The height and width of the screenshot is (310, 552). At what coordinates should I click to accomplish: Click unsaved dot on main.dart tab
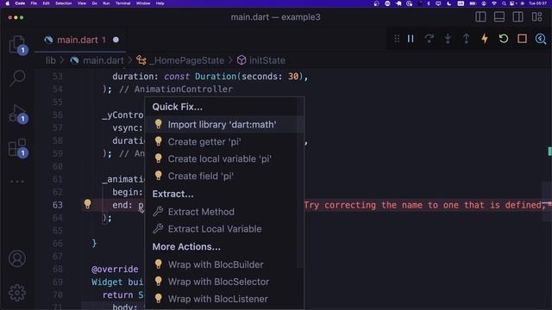[x=116, y=40]
